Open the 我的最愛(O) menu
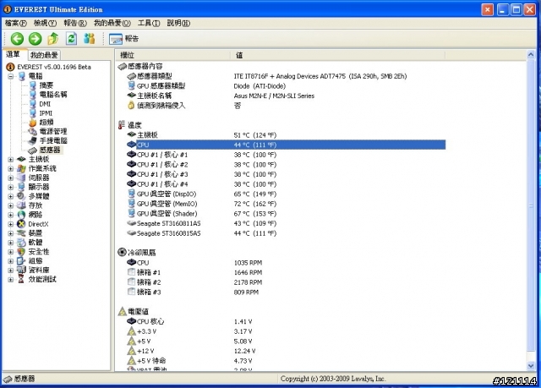Image resolution: width=541 pixels, height=388 pixels. pos(112,23)
